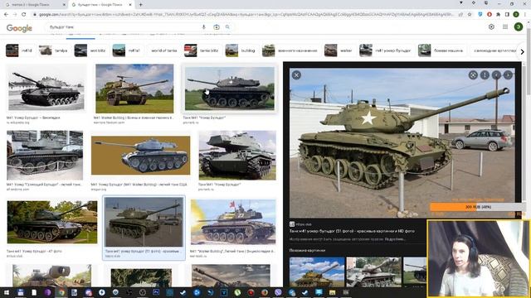Open the Windows Start menu
The width and height of the screenshot is (531, 298).
coord(7,292)
